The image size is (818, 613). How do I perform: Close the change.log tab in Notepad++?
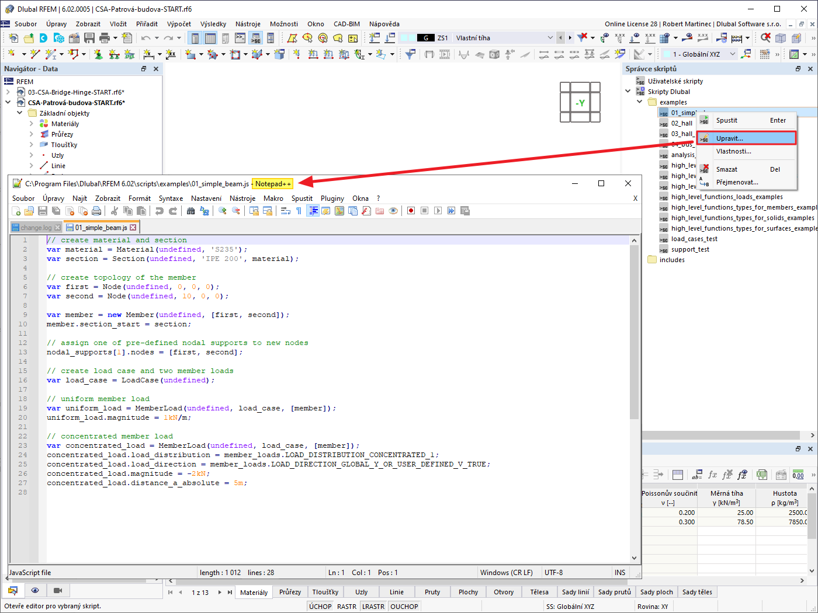pyautogui.click(x=58, y=228)
